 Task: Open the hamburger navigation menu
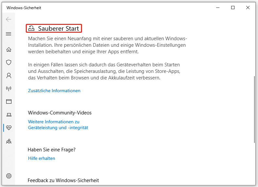coord(8,34)
